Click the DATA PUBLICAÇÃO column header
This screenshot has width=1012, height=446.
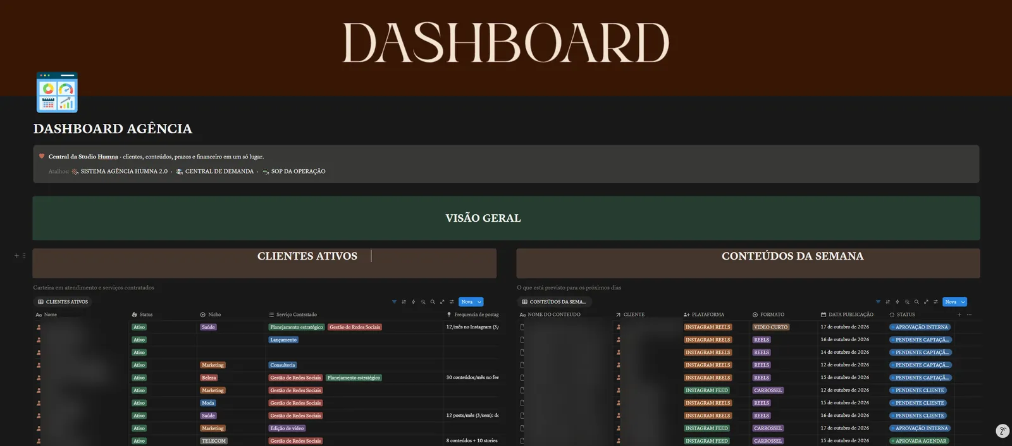[x=847, y=315]
